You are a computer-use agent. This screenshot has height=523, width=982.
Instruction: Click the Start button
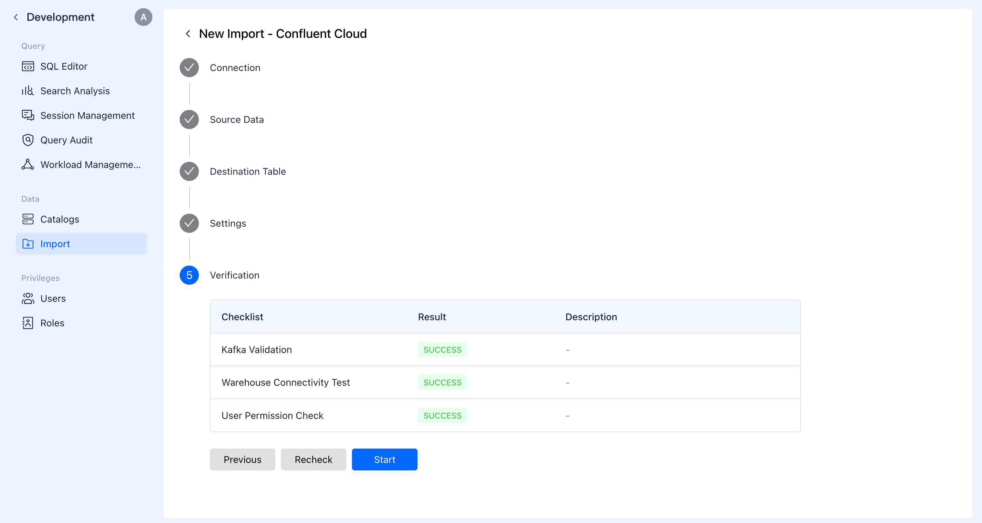pyautogui.click(x=384, y=460)
